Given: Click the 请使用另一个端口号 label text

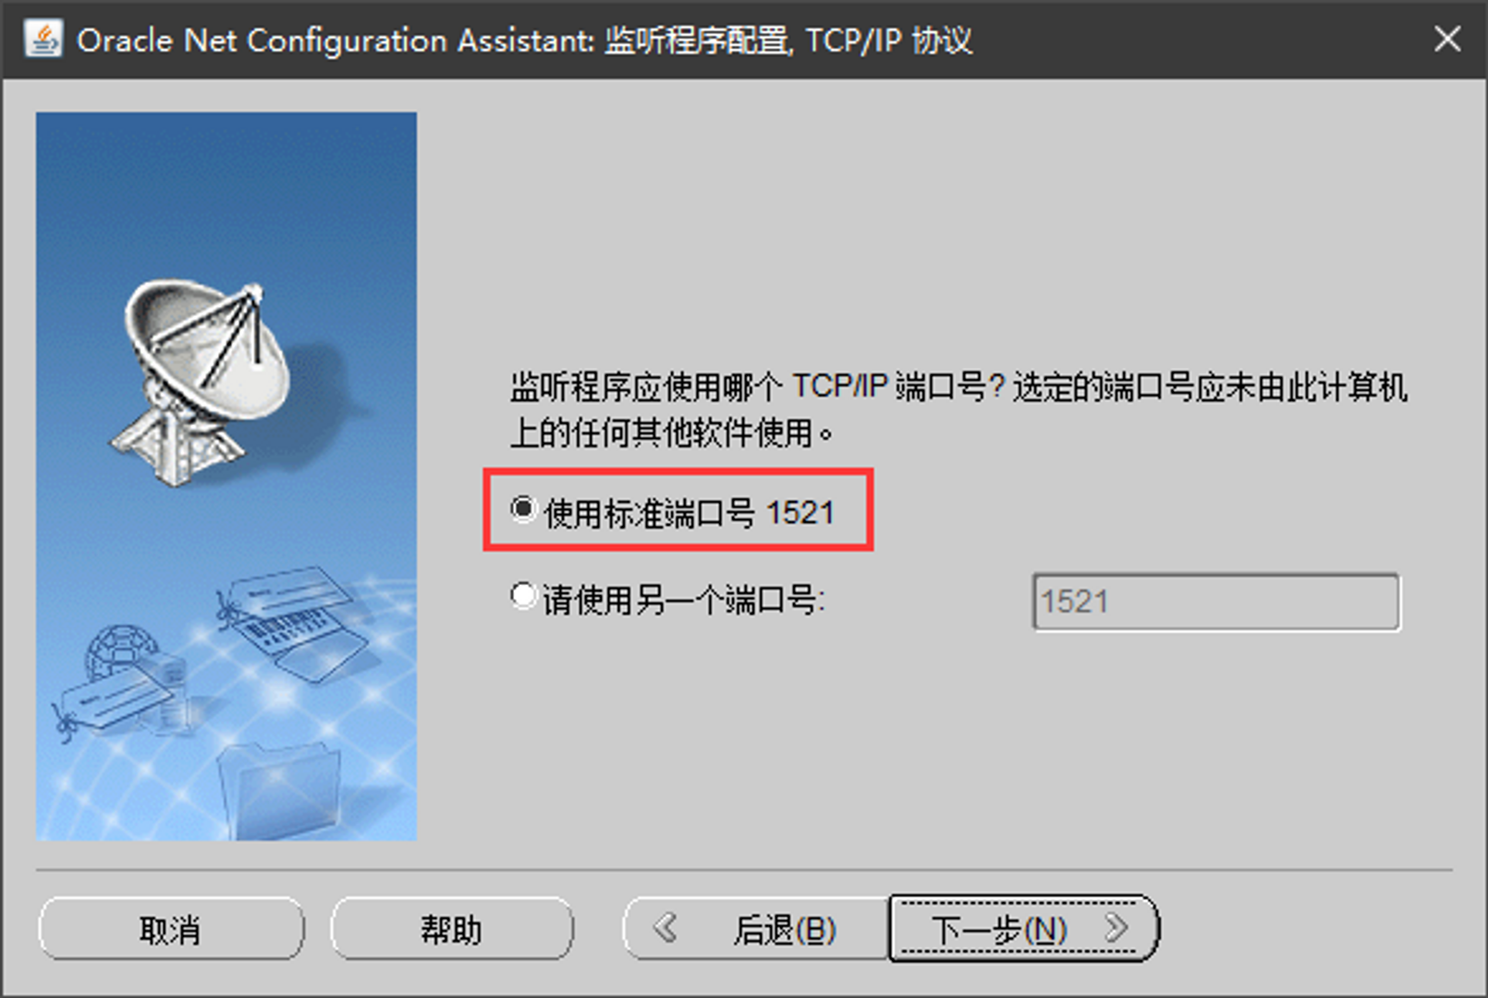Looking at the screenshot, I should pos(683,601).
